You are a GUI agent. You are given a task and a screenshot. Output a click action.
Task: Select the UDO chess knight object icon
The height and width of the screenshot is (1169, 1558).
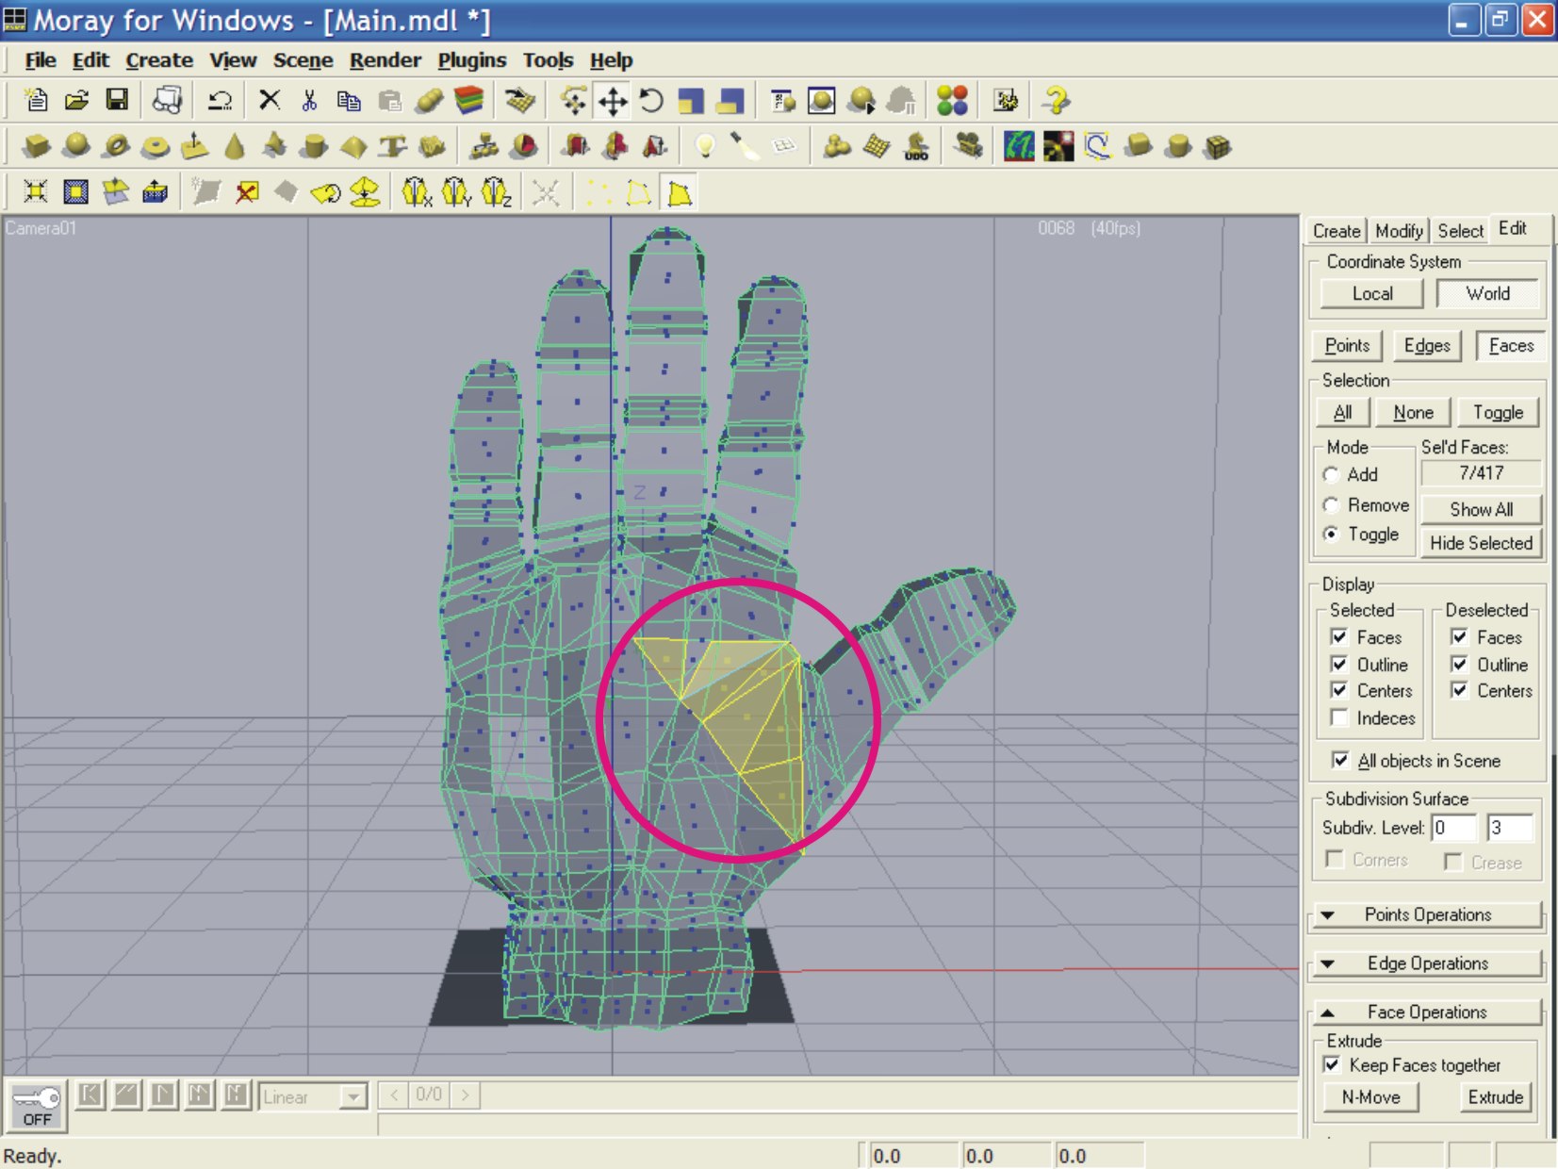pyautogui.click(x=916, y=147)
